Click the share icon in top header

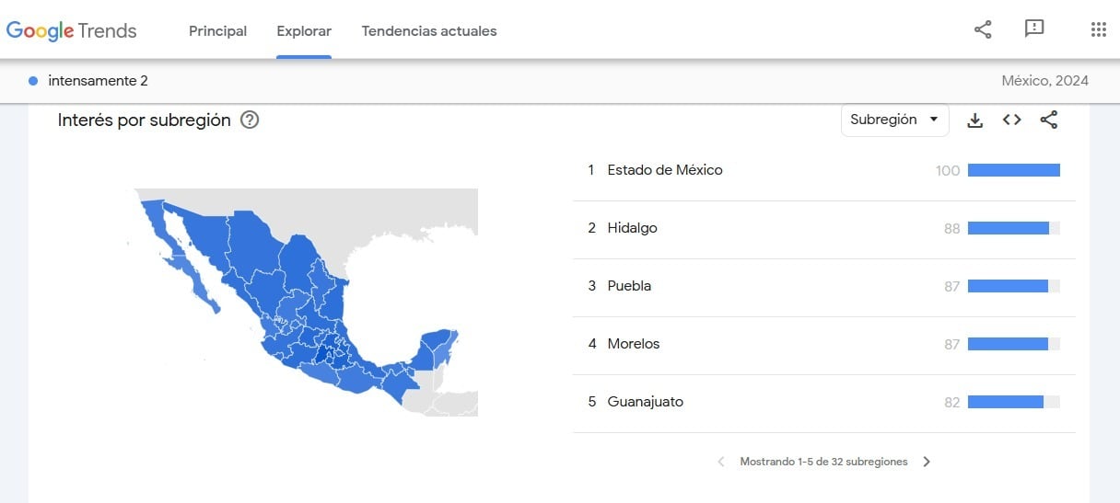983,29
